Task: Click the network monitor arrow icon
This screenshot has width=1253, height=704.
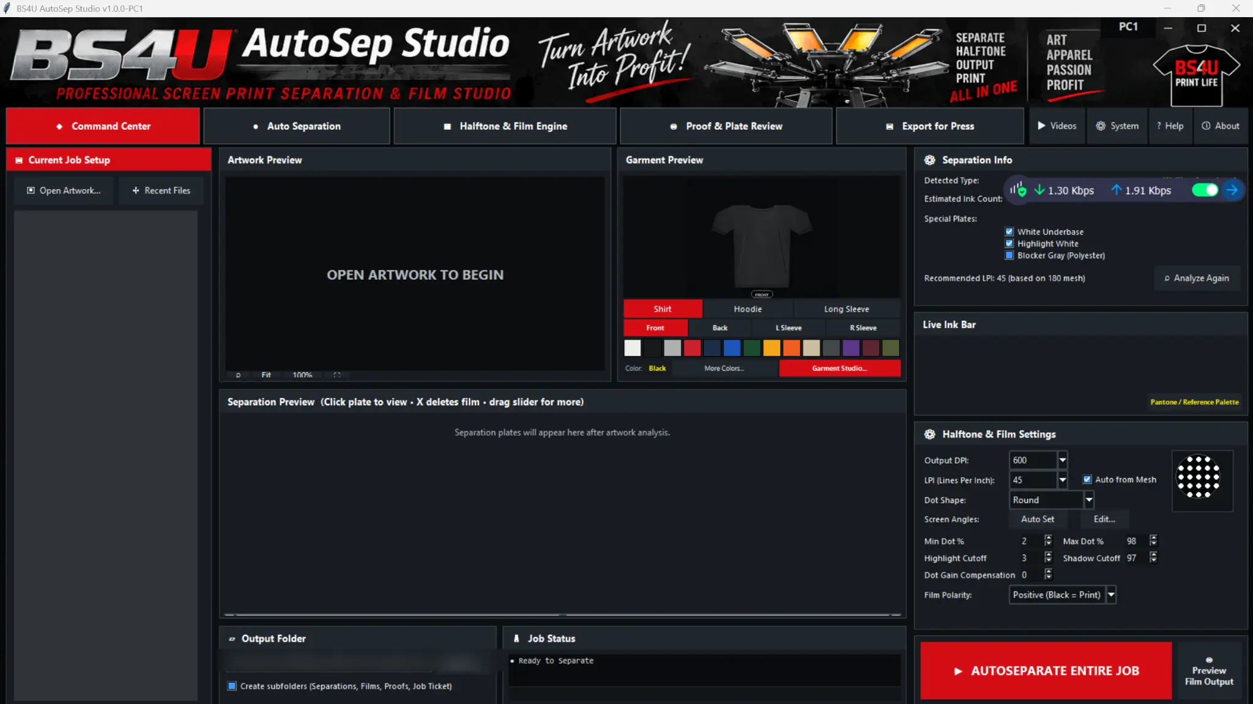Action: click(x=1232, y=190)
